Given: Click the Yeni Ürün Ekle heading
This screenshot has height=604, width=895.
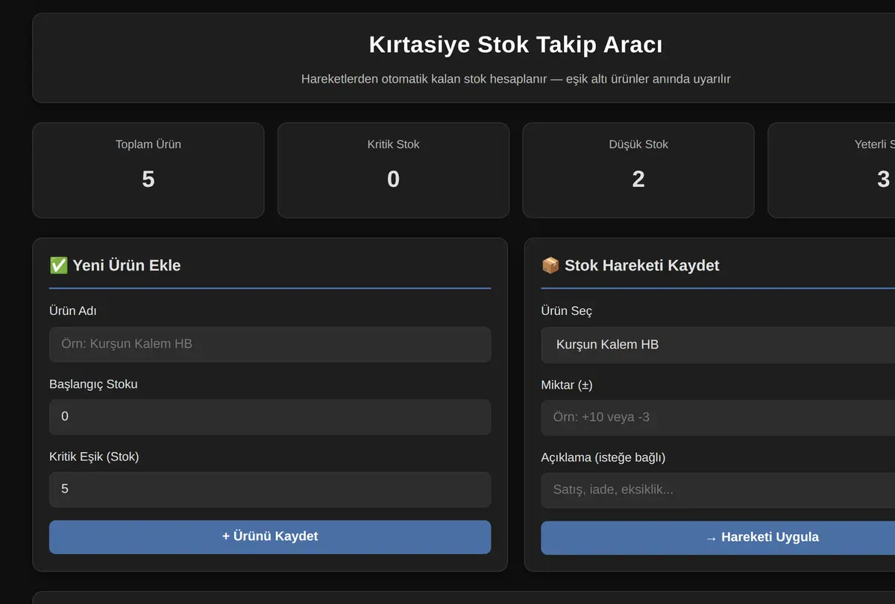Looking at the screenshot, I should (x=127, y=265).
